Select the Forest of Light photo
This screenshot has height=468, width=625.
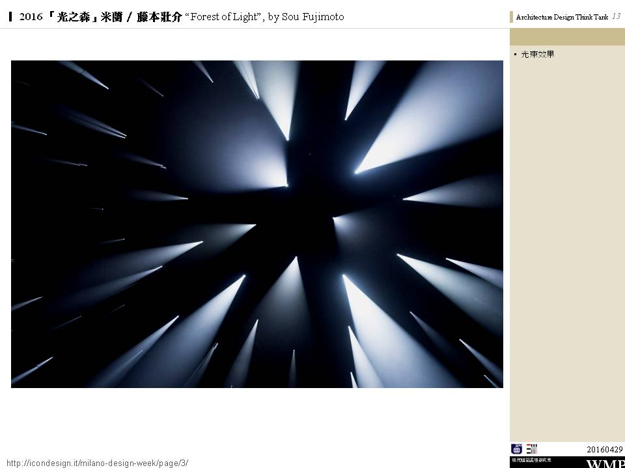point(257,224)
